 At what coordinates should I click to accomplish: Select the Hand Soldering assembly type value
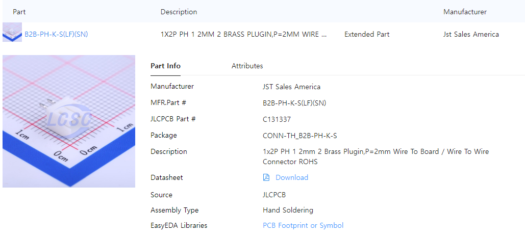pos(288,210)
